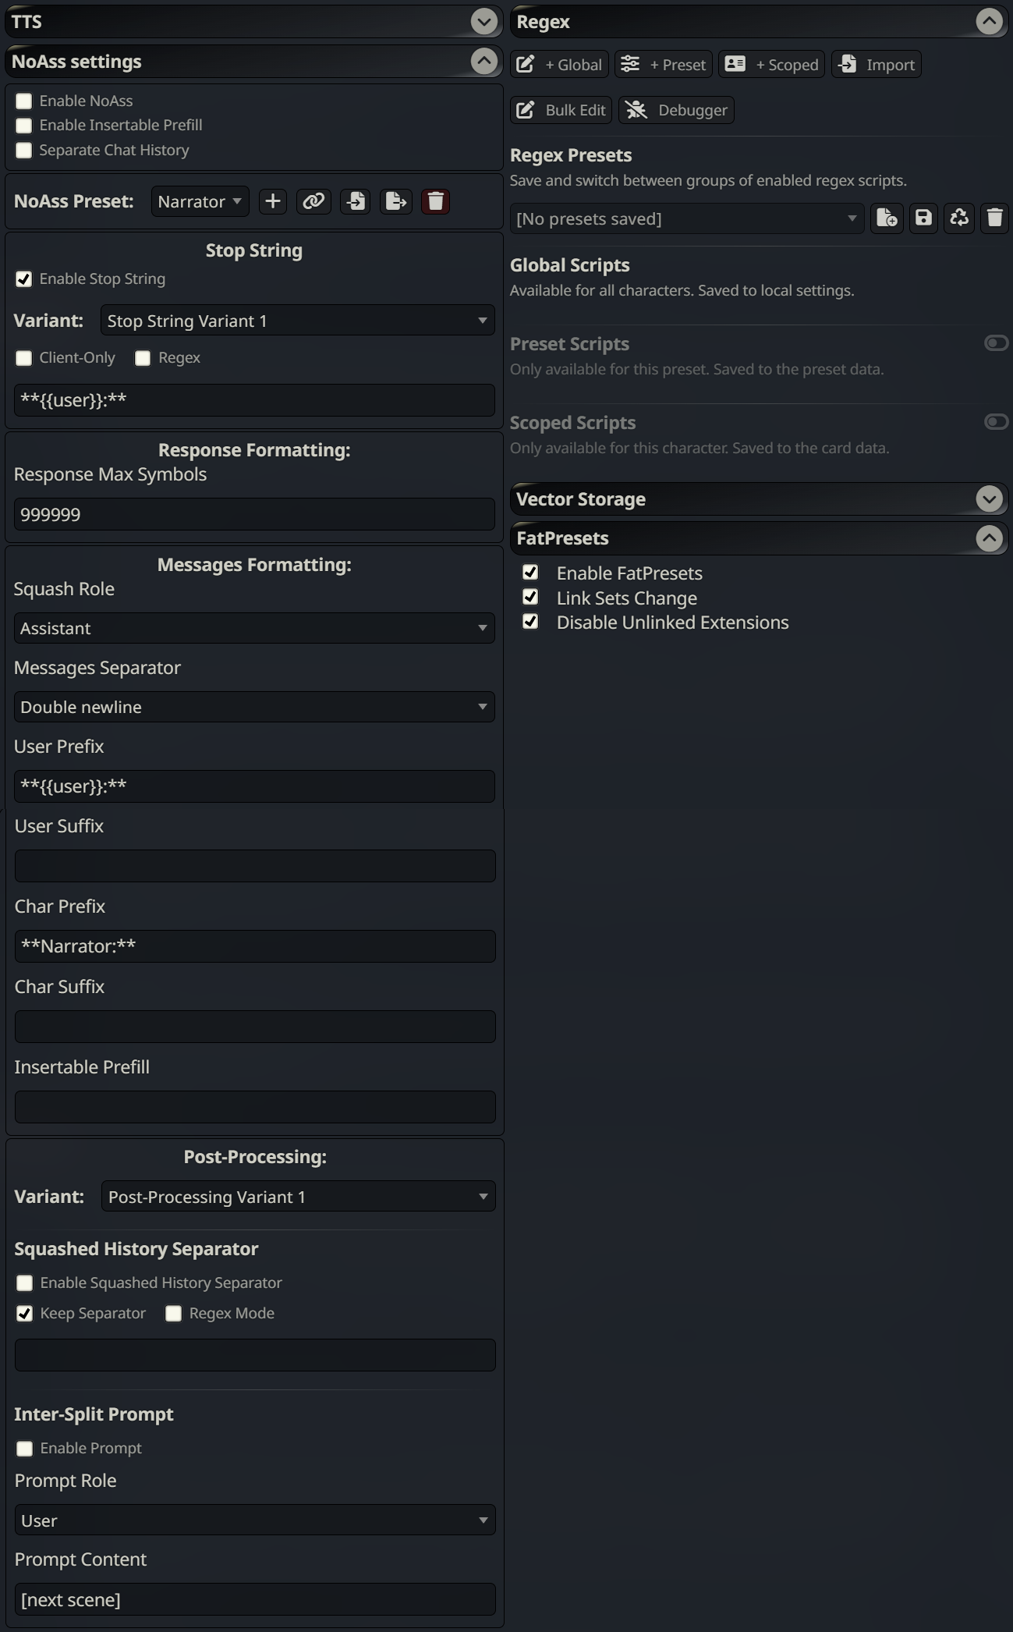This screenshot has height=1632, width=1013.
Task: Click the Bulk Edit button
Action: pyautogui.click(x=561, y=110)
